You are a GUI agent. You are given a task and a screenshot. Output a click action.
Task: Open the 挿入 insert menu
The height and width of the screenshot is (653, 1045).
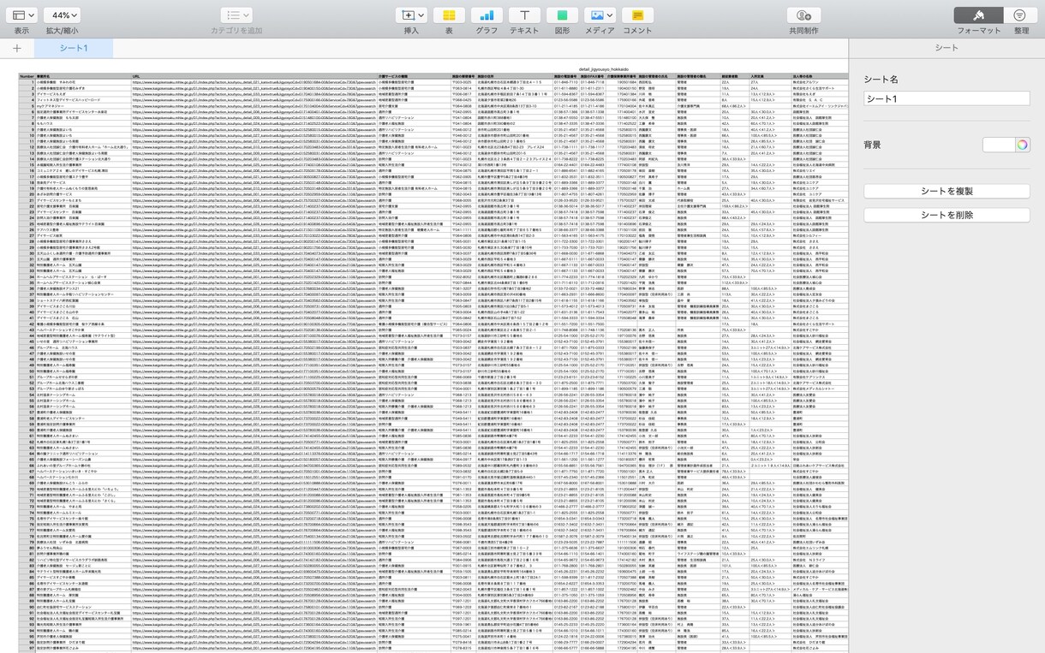click(x=412, y=15)
